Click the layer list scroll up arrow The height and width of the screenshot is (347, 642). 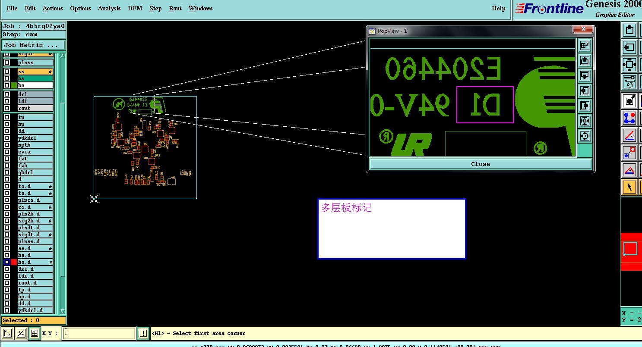pyautogui.click(x=63, y=56)
